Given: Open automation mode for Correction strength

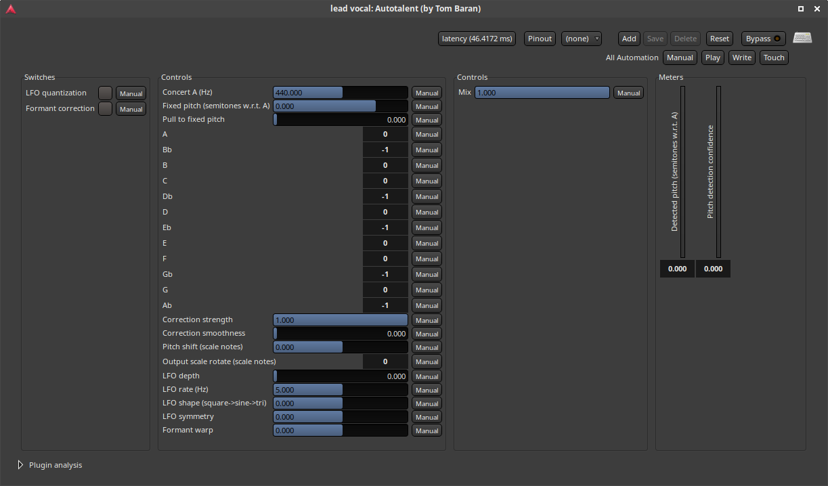Looking at the screenshot, I should 427,320.
